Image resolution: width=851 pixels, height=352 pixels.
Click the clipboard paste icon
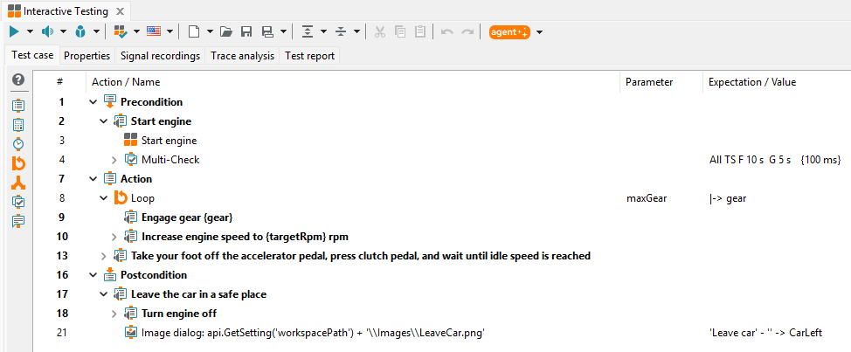coord(420,32)
